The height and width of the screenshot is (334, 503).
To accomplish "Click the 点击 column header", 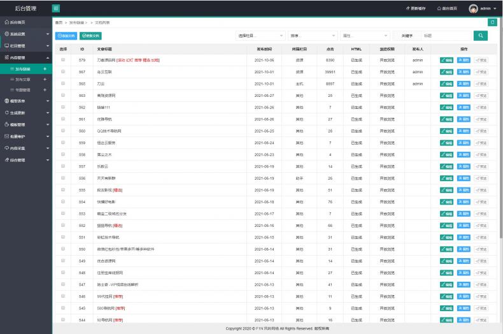I will click(x=330, y=49).
